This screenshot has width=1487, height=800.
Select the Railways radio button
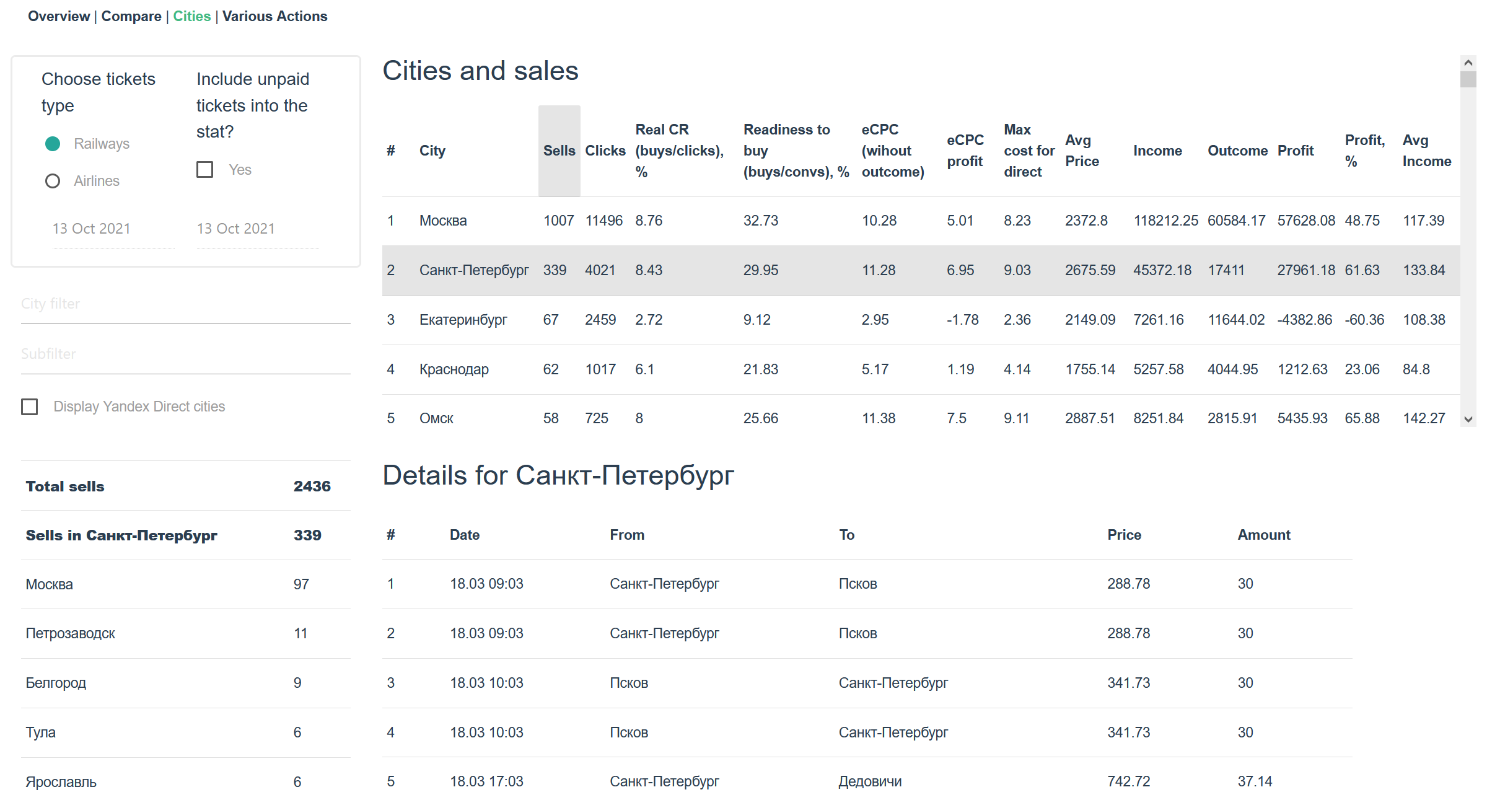click(x=53, y=144)
